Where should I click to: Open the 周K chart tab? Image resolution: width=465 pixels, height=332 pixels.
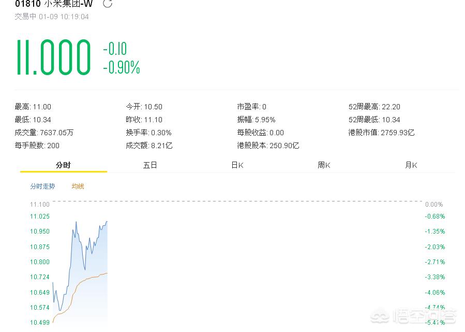coord(324,165)
